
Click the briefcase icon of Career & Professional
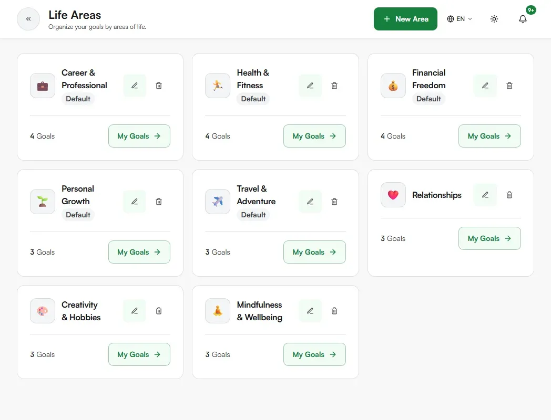(43, 86)
